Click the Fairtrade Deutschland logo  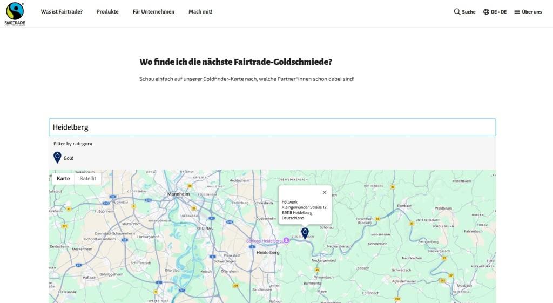click(x=15, y=14)
